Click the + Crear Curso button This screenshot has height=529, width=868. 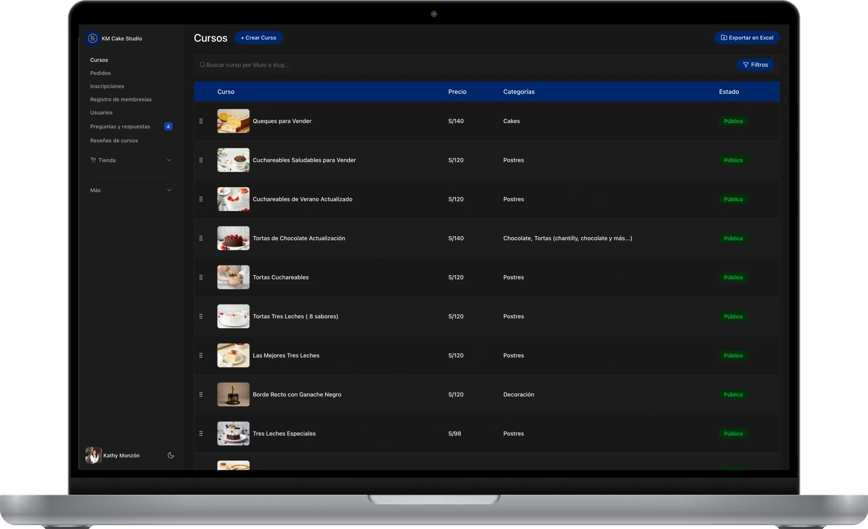[x=258, y=38]
